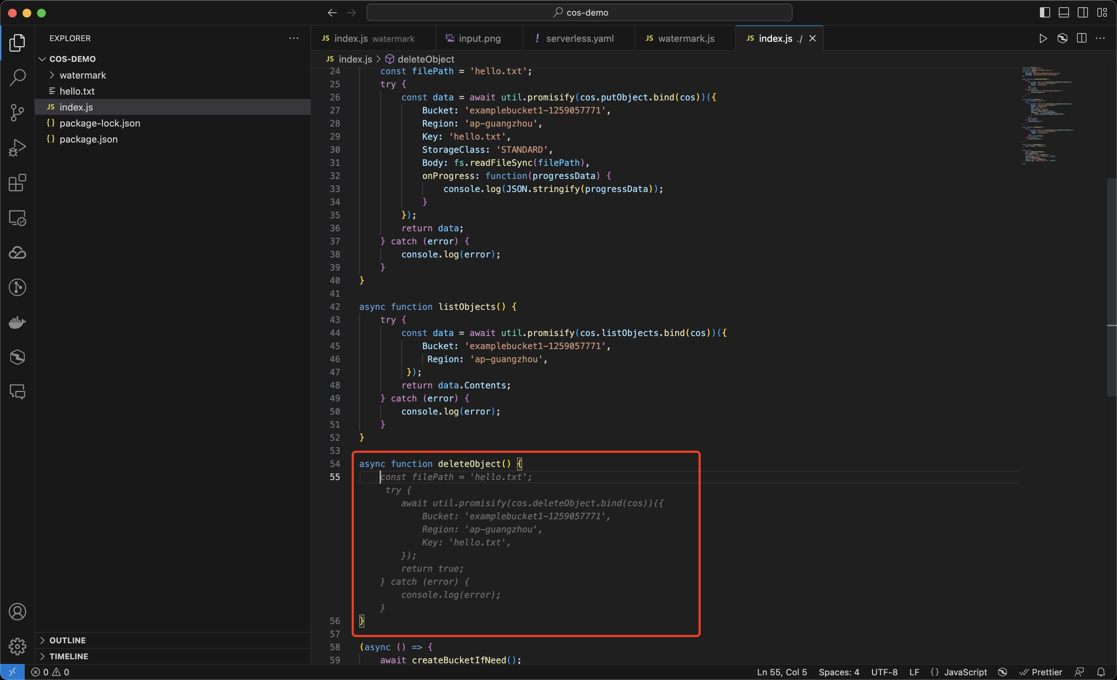This screenshot has height=680, width=1117.
Task: Expand the TIMELINE section
Action: point(68,656)
